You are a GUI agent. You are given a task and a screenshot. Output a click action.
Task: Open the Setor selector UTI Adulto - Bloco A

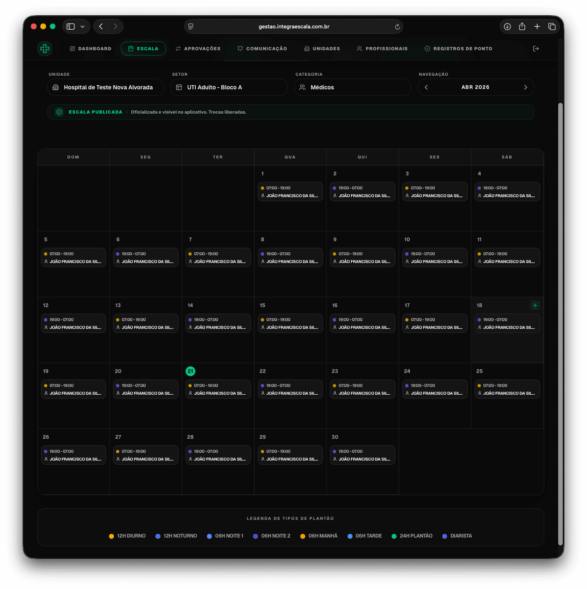coord(229,87)
